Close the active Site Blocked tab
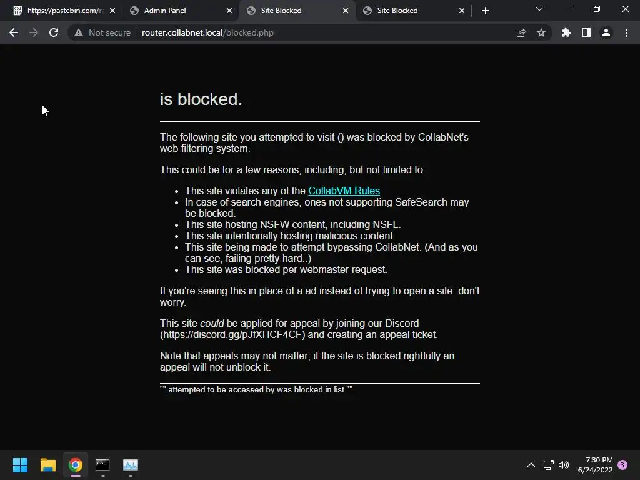This screenshot has width=640, height=480. [346, 11]
